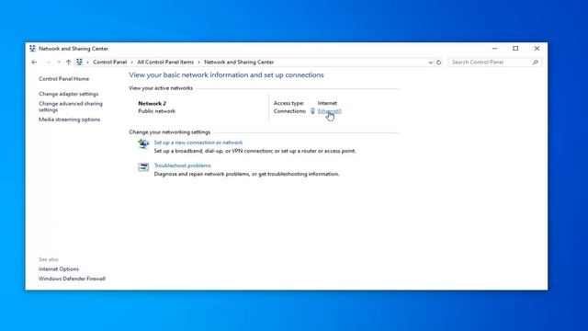Maximize the Network and Sharing Center window
Image resolution: width=588 pixels, height=331 pixels.
click(x=515, y=49)
